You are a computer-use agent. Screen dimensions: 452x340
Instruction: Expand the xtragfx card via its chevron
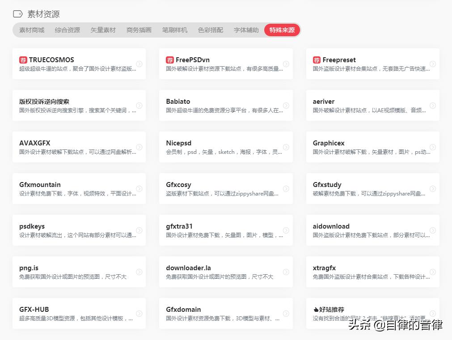[432, 272]
